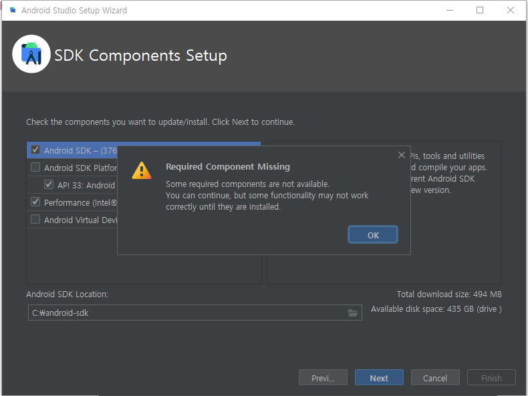Click the Previous button
Viewport: 528px width, 396px height.
point(323,377)
